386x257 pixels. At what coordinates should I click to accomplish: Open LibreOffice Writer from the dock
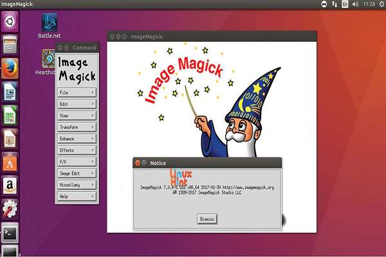10,93
